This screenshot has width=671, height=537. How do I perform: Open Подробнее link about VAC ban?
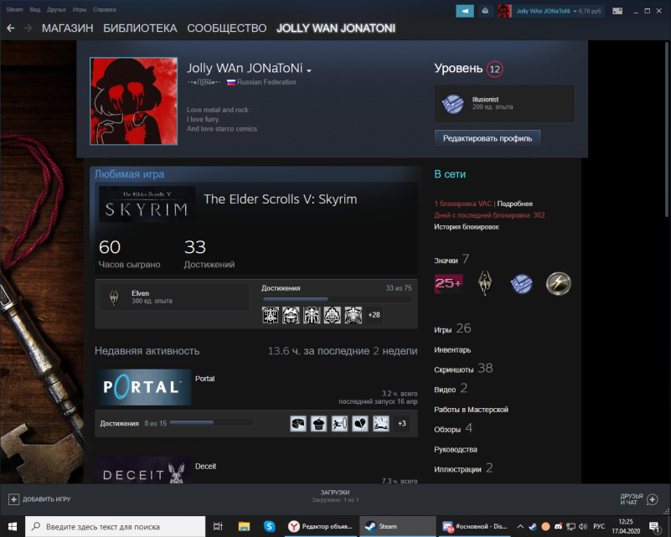[x=515, y=204]
